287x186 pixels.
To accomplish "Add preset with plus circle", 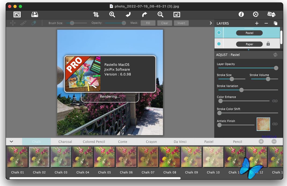I will click(261, 142).
